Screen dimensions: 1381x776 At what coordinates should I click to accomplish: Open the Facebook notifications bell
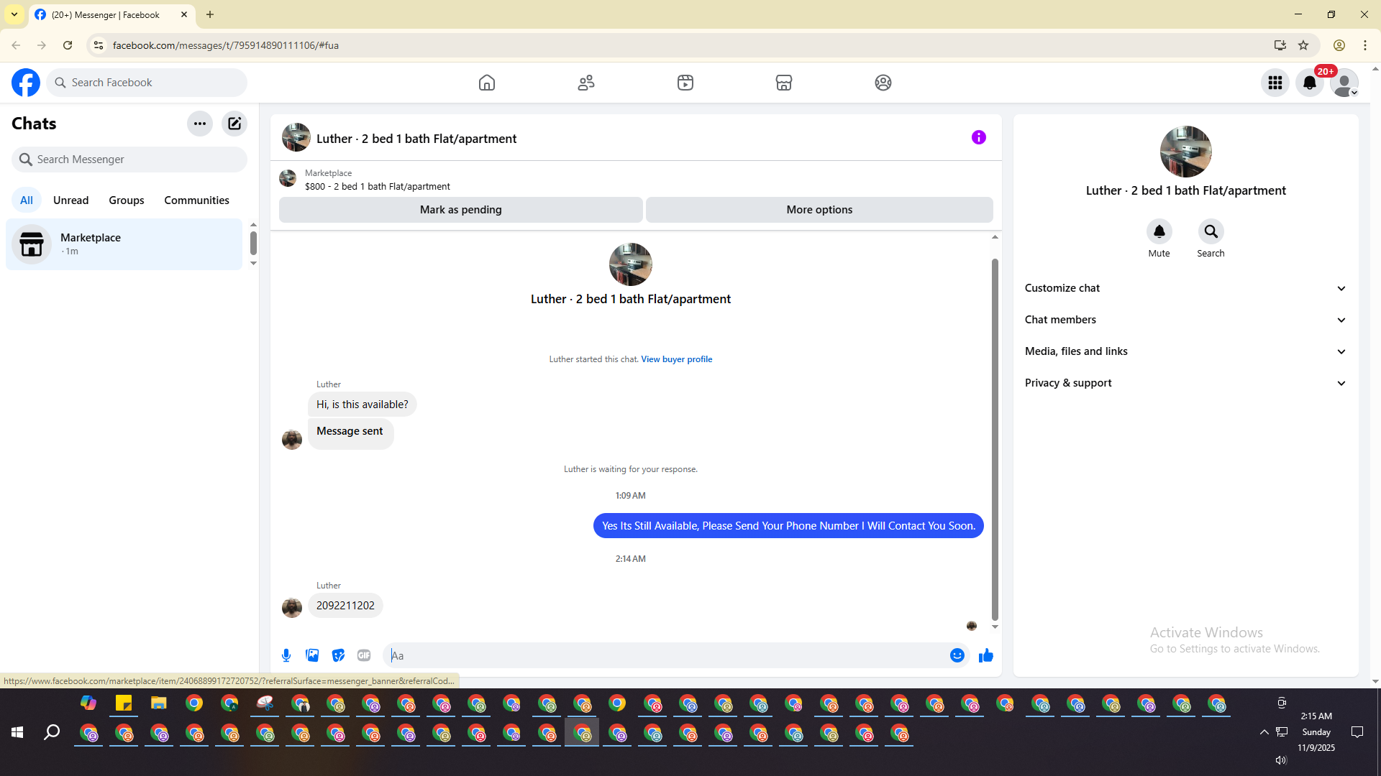(1309, 83)
